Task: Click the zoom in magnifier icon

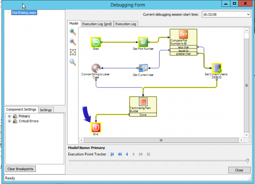Action: tap(73, 32)
